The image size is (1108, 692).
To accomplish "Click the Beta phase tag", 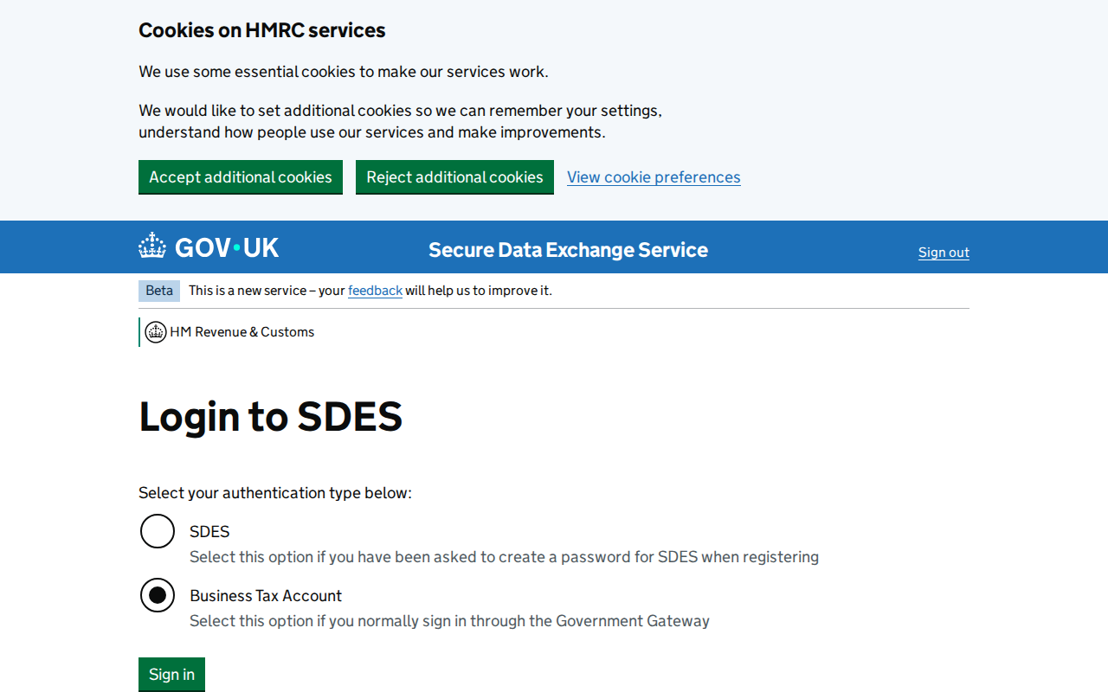I will click(159, 291).
